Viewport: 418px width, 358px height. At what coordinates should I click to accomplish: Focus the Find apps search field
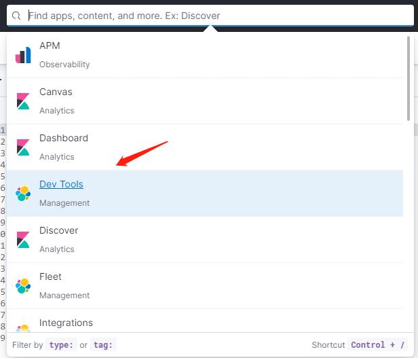[210, 16]
